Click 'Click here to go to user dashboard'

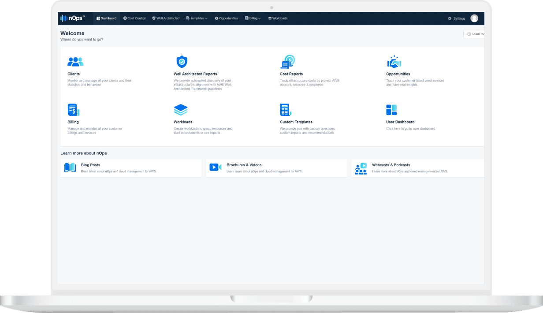click(x=410, y=129)
